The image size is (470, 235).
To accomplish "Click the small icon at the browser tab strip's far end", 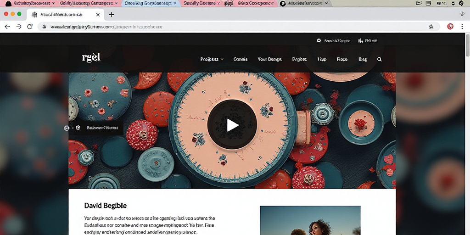I will 462,14.
